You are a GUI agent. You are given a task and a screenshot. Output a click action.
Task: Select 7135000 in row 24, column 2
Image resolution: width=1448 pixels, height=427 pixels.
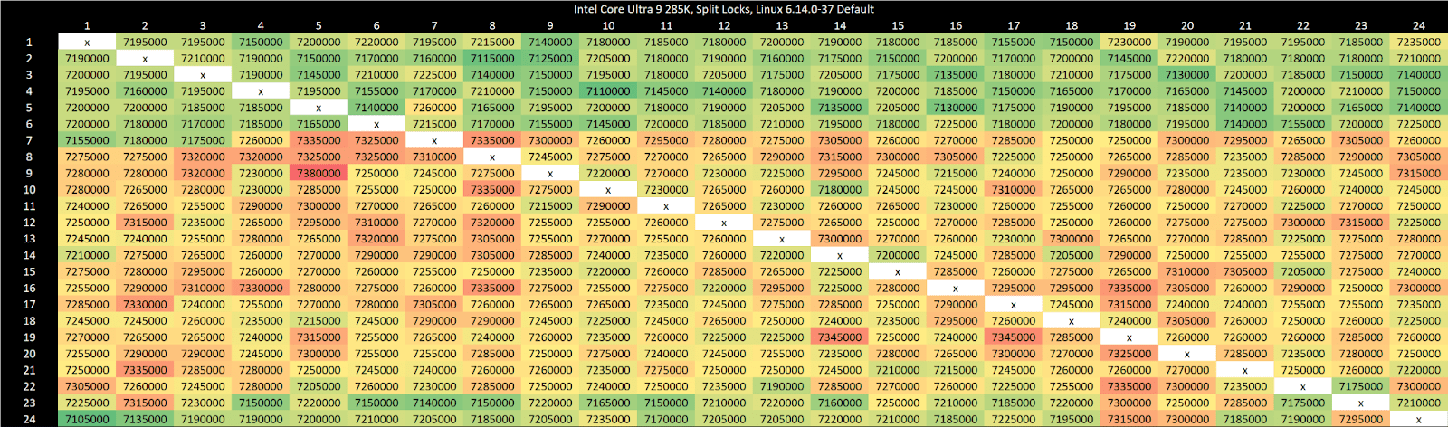pyautogui.click(x=145, y=419)
